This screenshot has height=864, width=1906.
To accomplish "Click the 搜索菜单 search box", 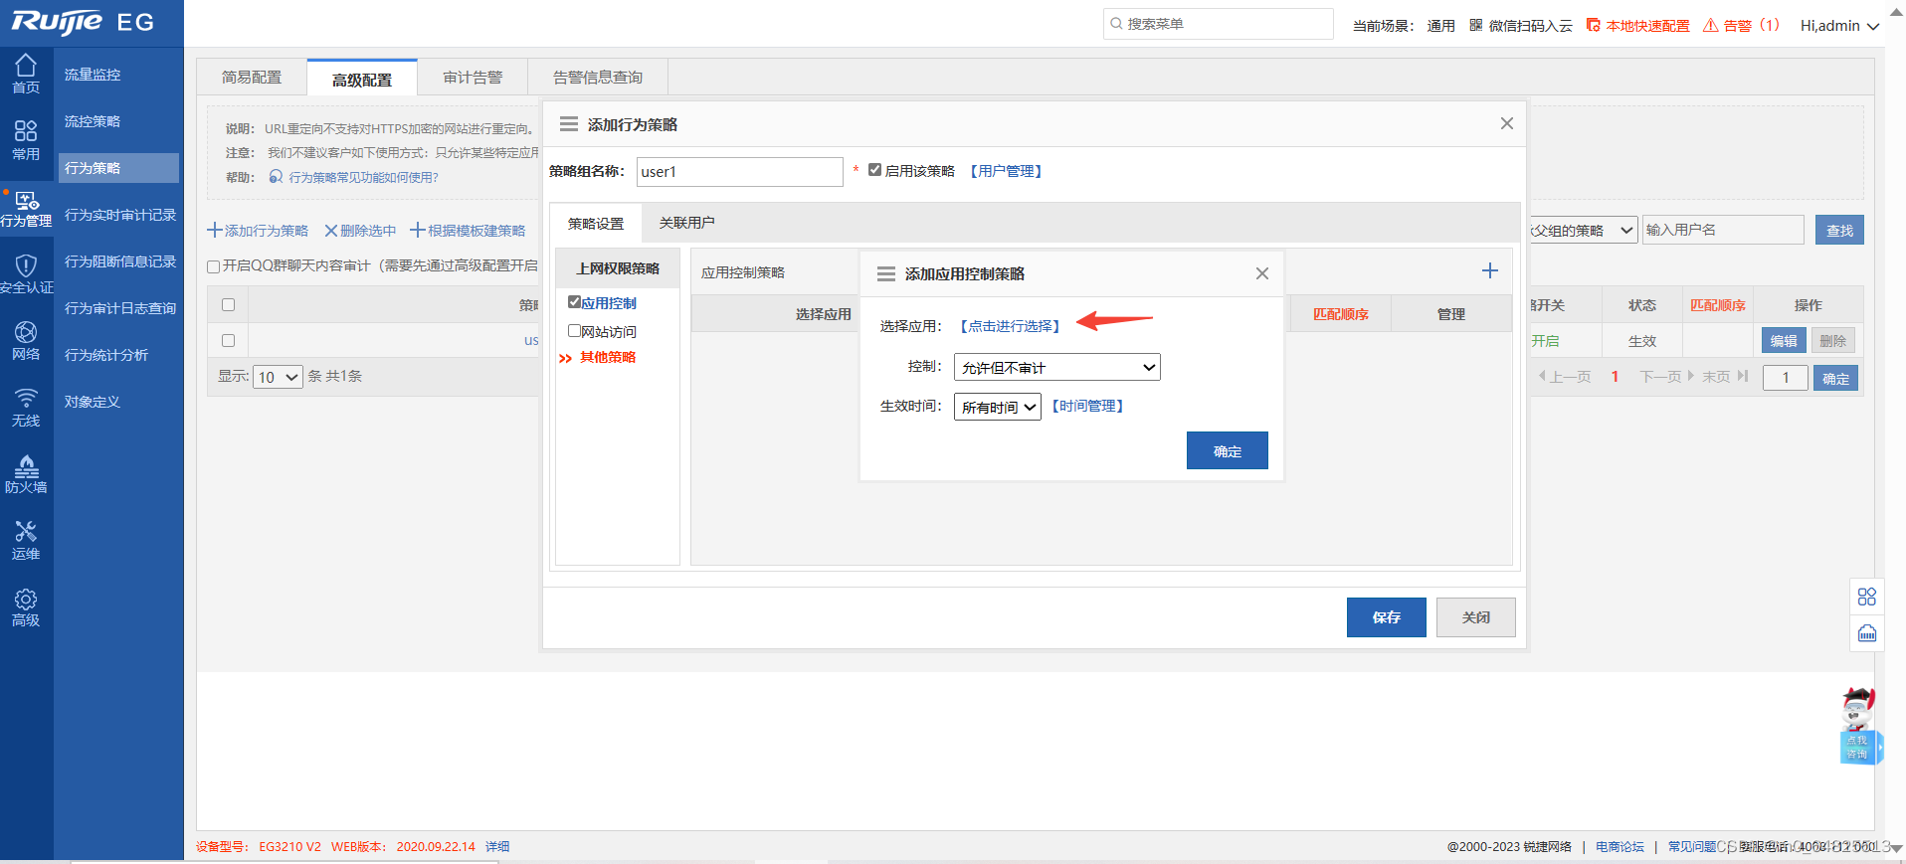I will coord(1218,24).
